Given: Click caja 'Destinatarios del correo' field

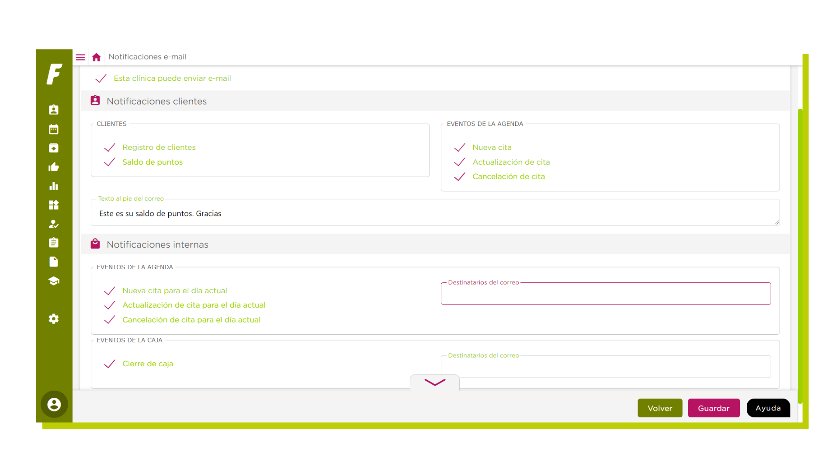Looking at the screenshot, I should [x=606, y=367].
